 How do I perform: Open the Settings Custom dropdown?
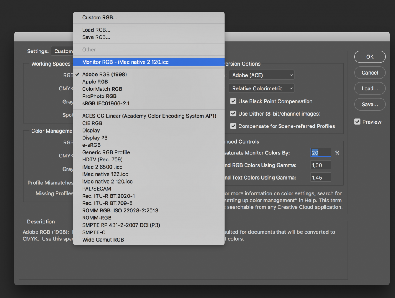[62, 51]
